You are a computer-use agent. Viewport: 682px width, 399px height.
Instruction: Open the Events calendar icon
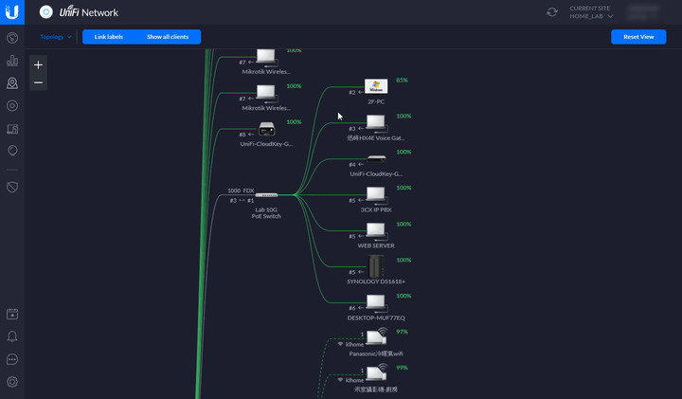12,314
